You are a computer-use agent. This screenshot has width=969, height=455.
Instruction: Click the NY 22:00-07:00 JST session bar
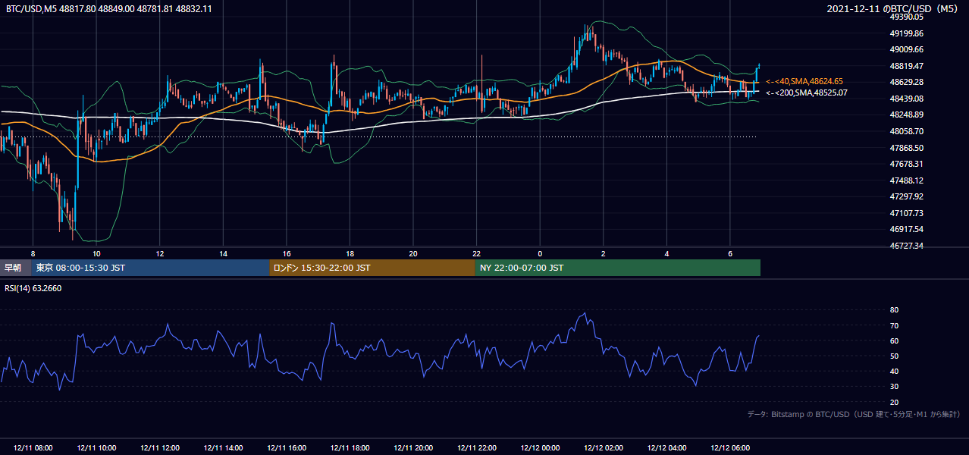[x=618, y=268]
